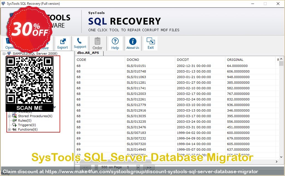Click the vertical scrollbar up arrow

tap(281, 59)
